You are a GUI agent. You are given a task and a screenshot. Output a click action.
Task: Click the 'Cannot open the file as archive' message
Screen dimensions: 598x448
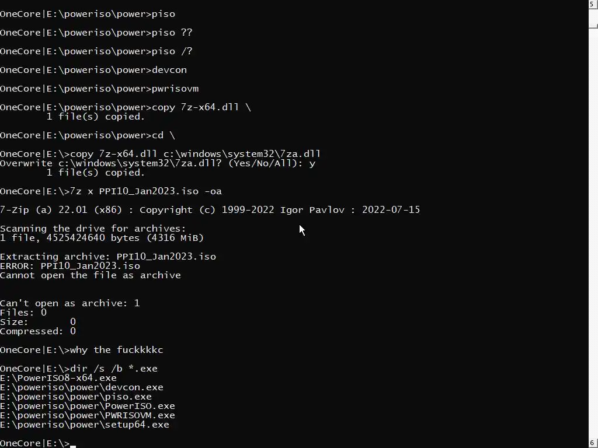click(91, 275)
